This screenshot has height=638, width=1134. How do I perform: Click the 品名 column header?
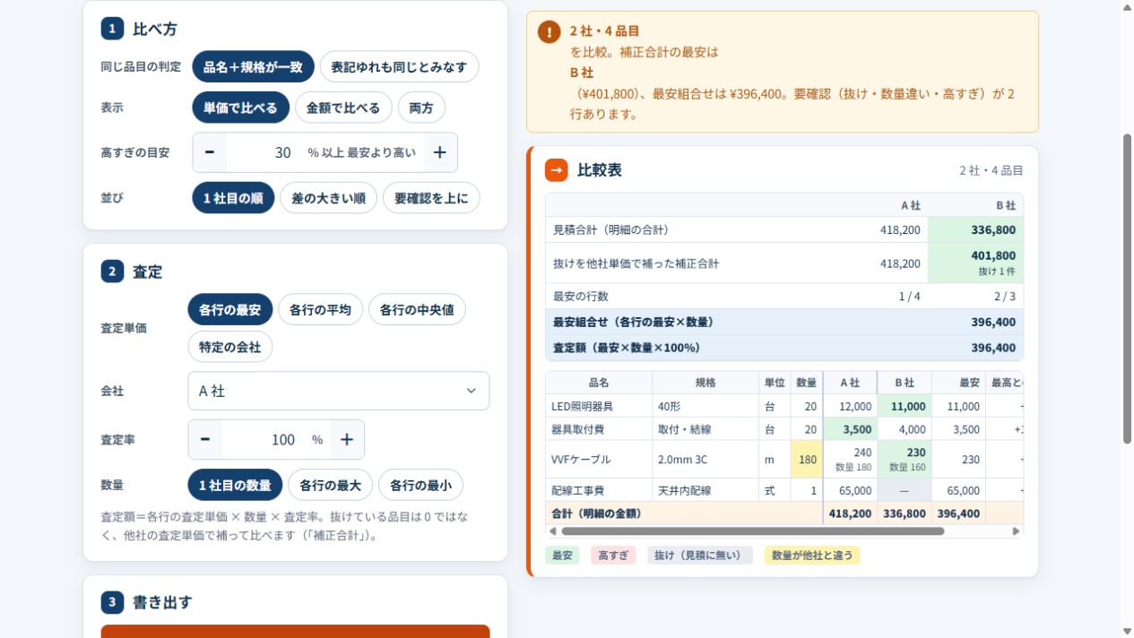coord(599,383)
